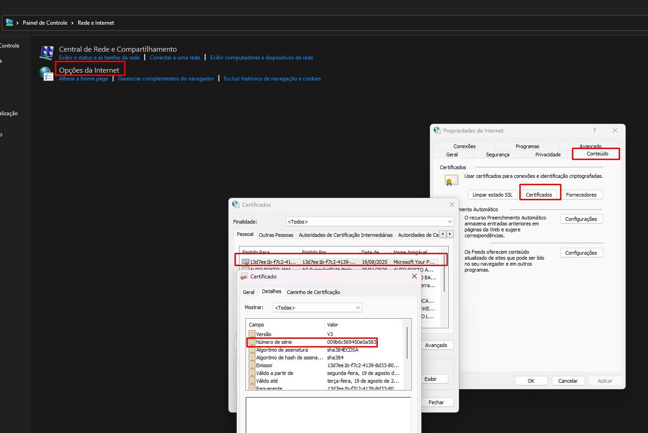Screen dimensions: 648x433
Task: Select the Geral tab in the Certificado window
Action: (x=249, y=292)
